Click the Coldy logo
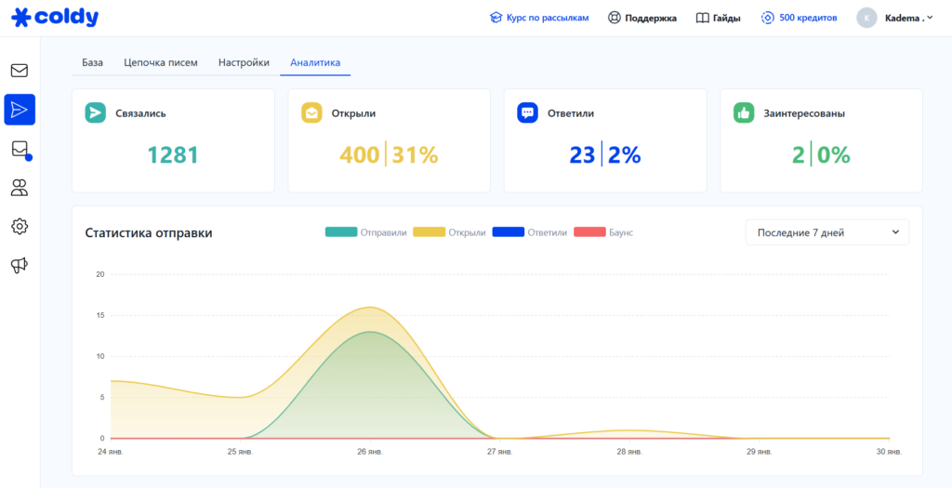 55,18
